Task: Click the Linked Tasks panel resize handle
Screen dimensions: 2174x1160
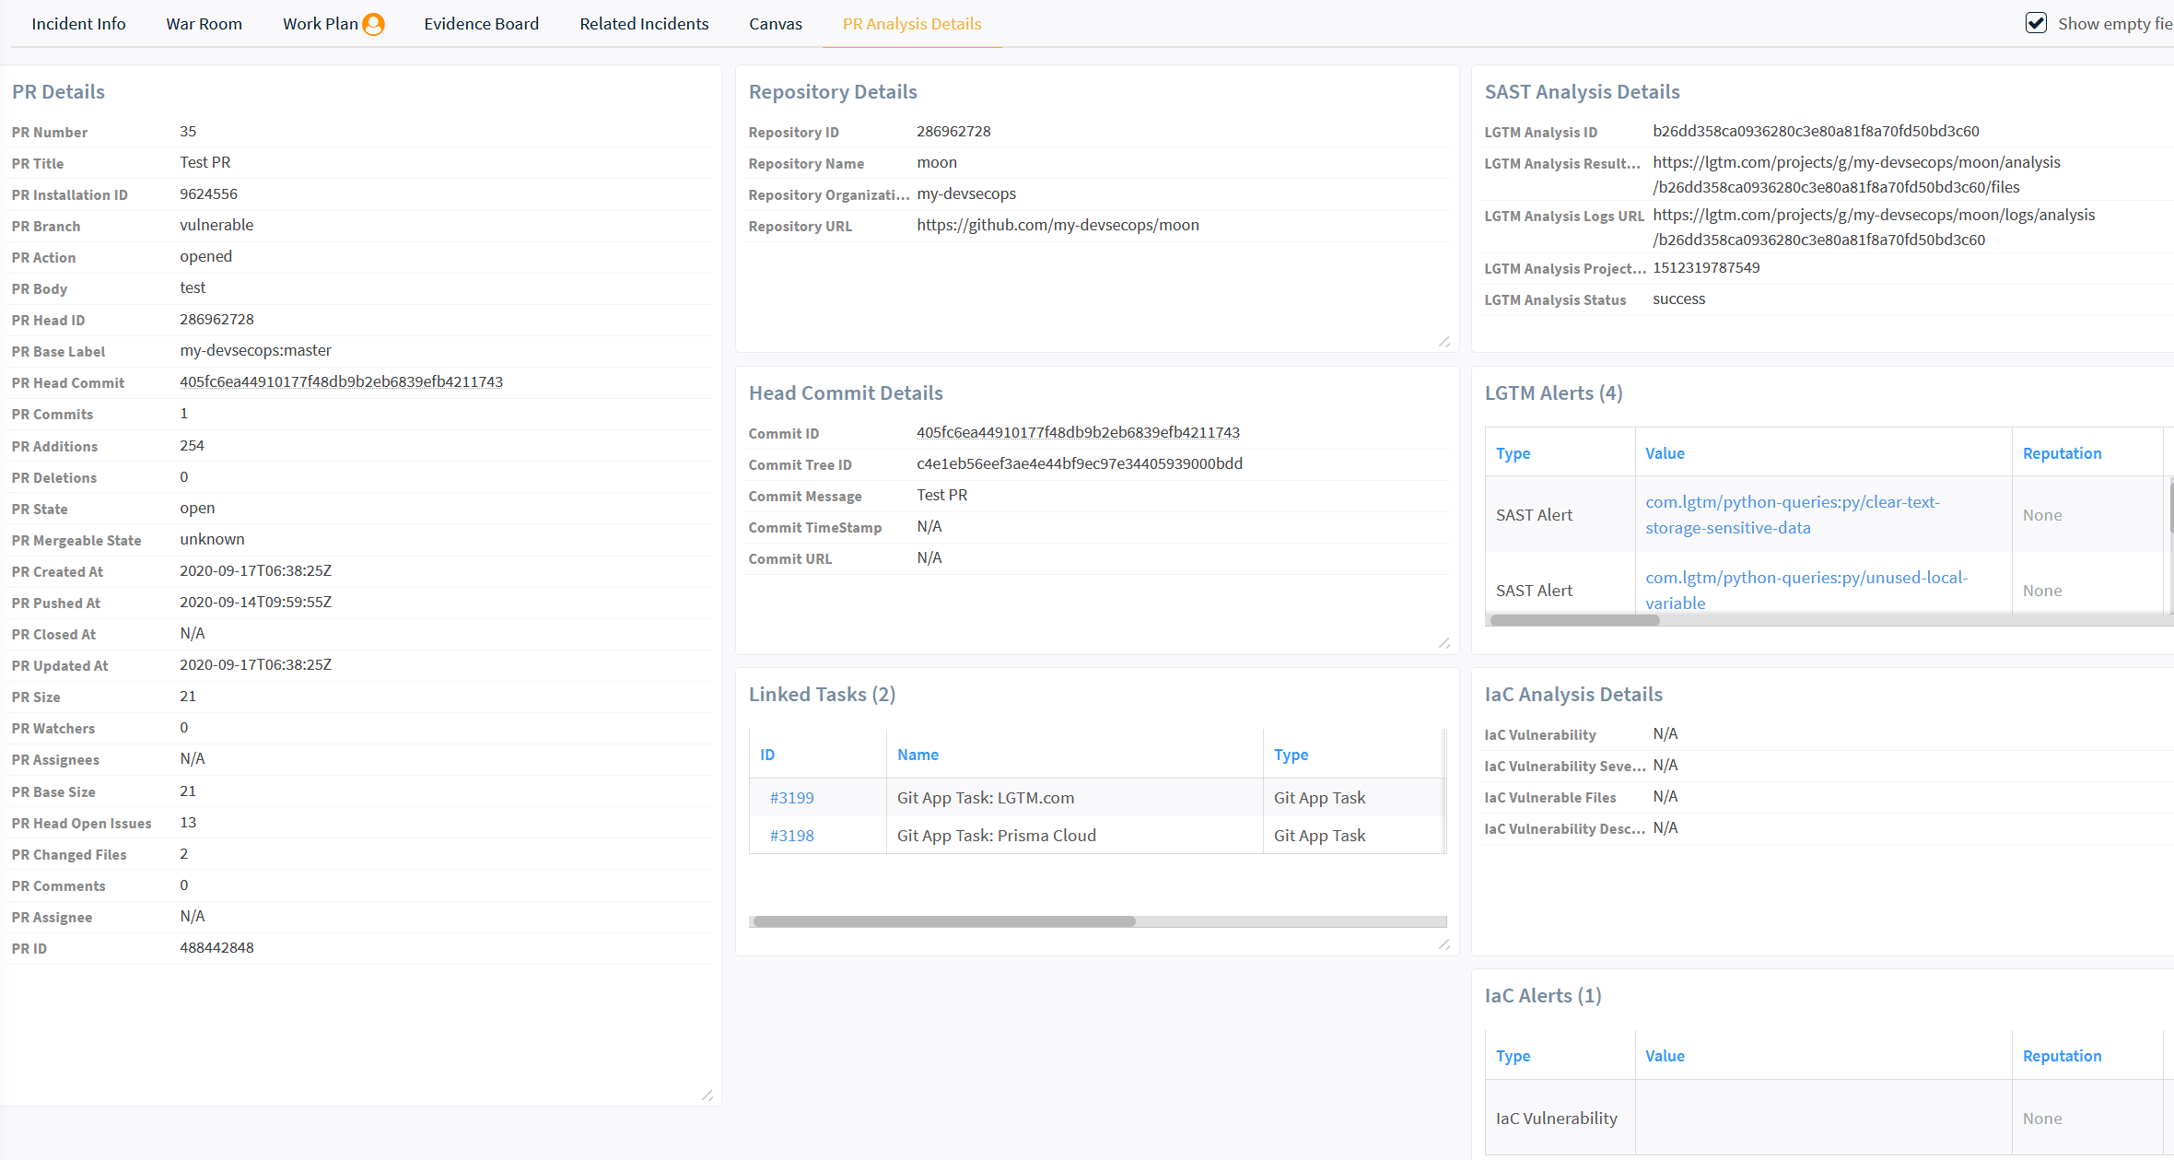Action: [x=1444, y=944]
